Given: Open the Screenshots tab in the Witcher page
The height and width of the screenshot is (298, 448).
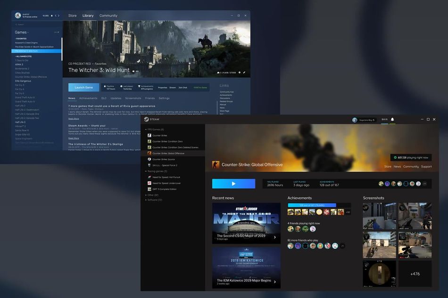Looking at the screenshot, I should coord(133,98).
